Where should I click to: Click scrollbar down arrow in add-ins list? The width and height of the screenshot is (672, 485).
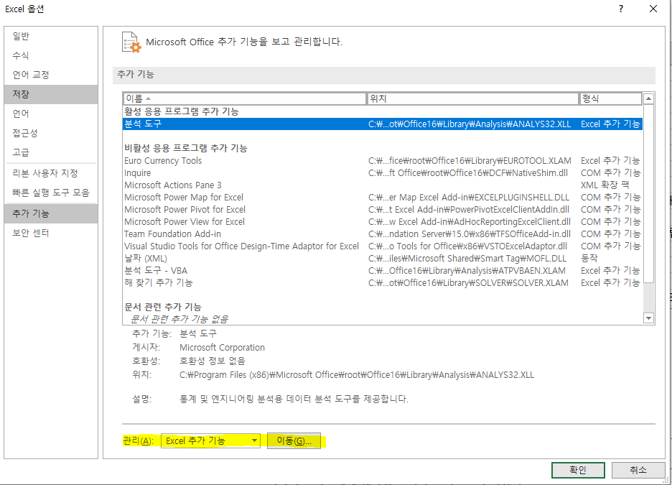pyautogui.click(x=648, y=318)
